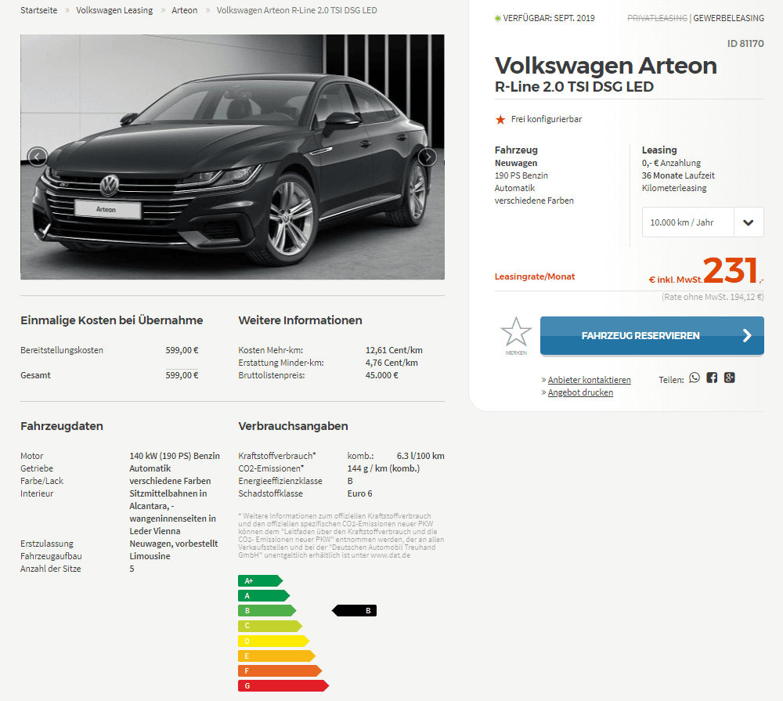Image resolution: width=783 pixels, height=701 pixels.
Task: Click the red Frei konfigurierbar star icon
Action: 500,119
